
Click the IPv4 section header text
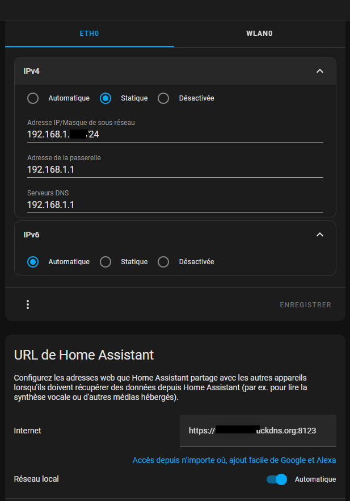click(31, 71)
